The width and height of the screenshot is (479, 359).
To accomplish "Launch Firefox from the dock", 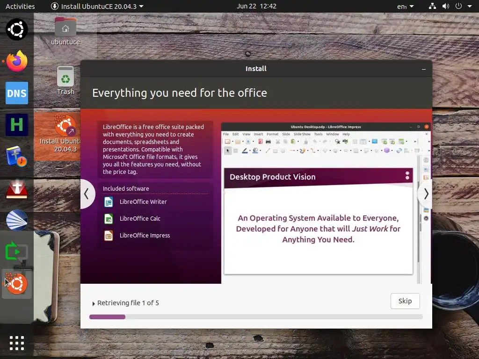I will click(17, 61).
